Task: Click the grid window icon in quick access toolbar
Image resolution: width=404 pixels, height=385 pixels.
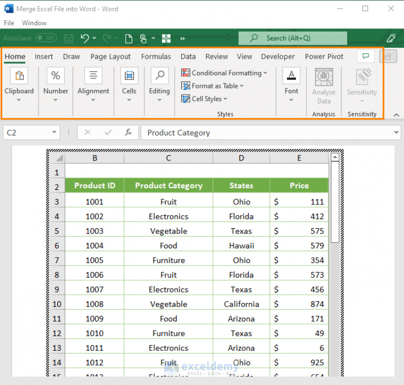Action: point(166,38)
